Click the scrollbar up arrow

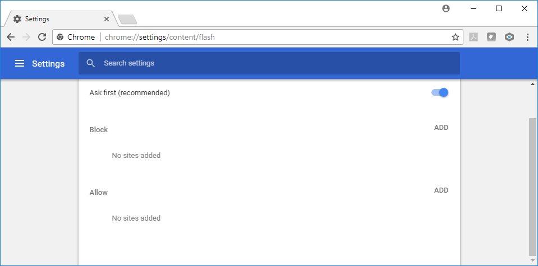[532, 84]
